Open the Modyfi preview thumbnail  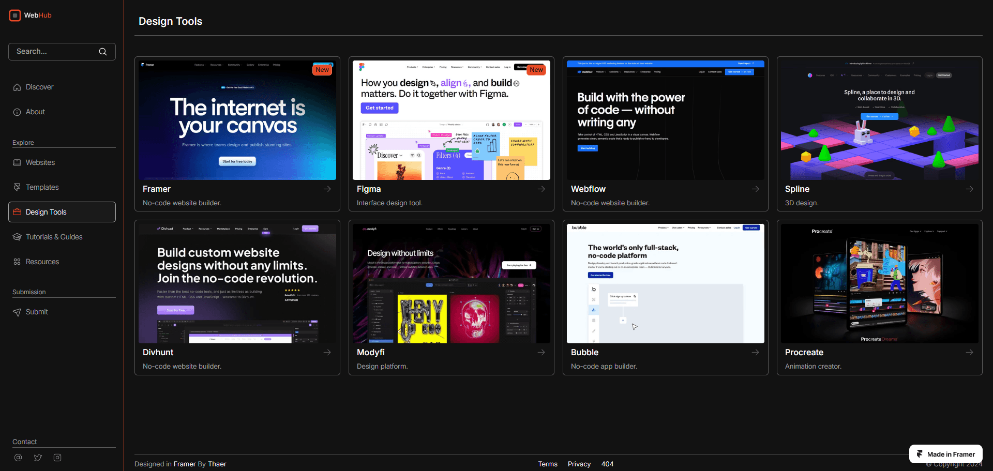click(x=452, y=284)
